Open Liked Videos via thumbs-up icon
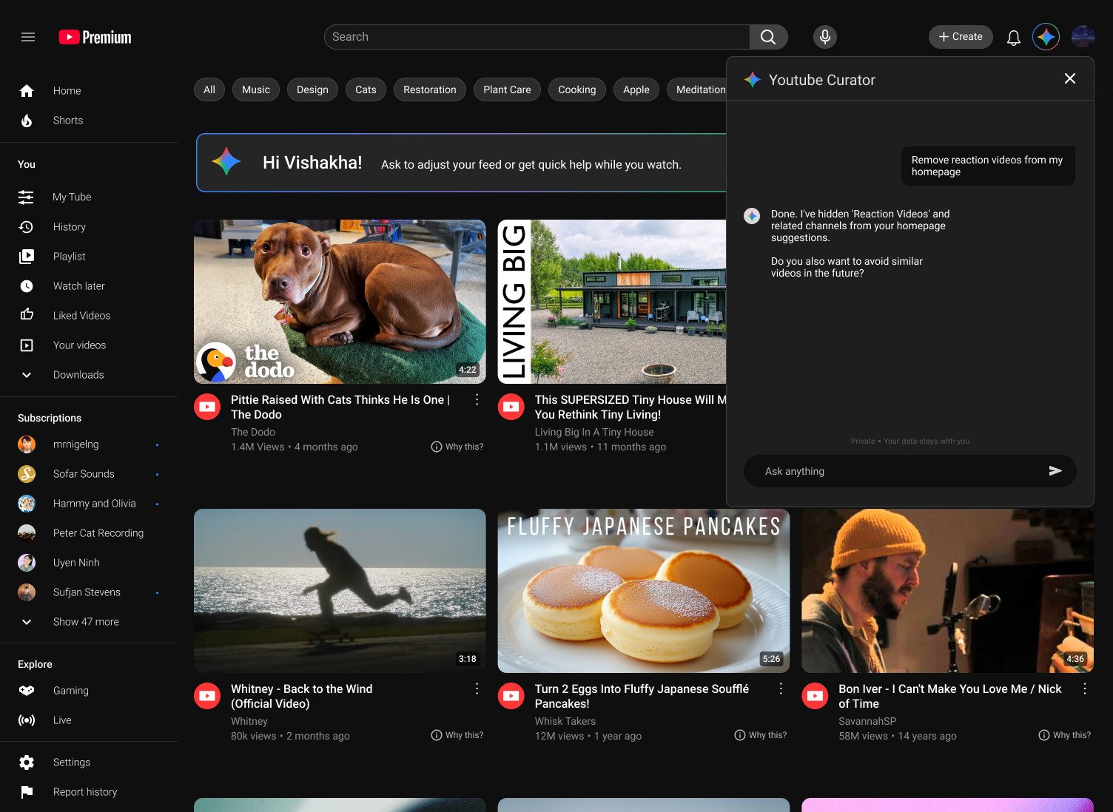Image resolution: width=1113 pixels, height=812 pixels. point(27,315)
